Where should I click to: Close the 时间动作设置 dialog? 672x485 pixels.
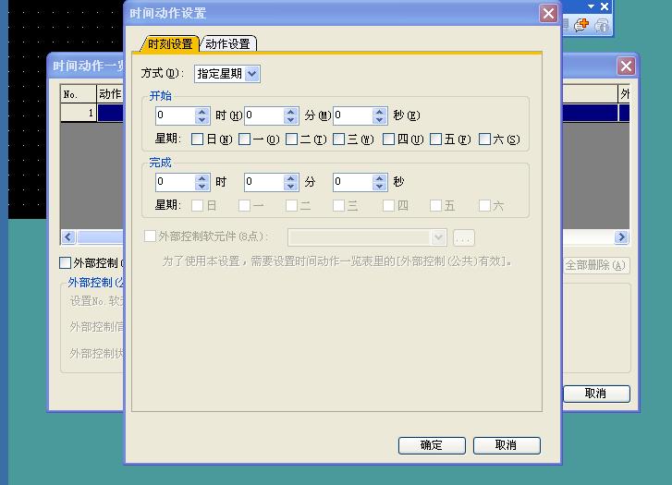click(548, 13)
